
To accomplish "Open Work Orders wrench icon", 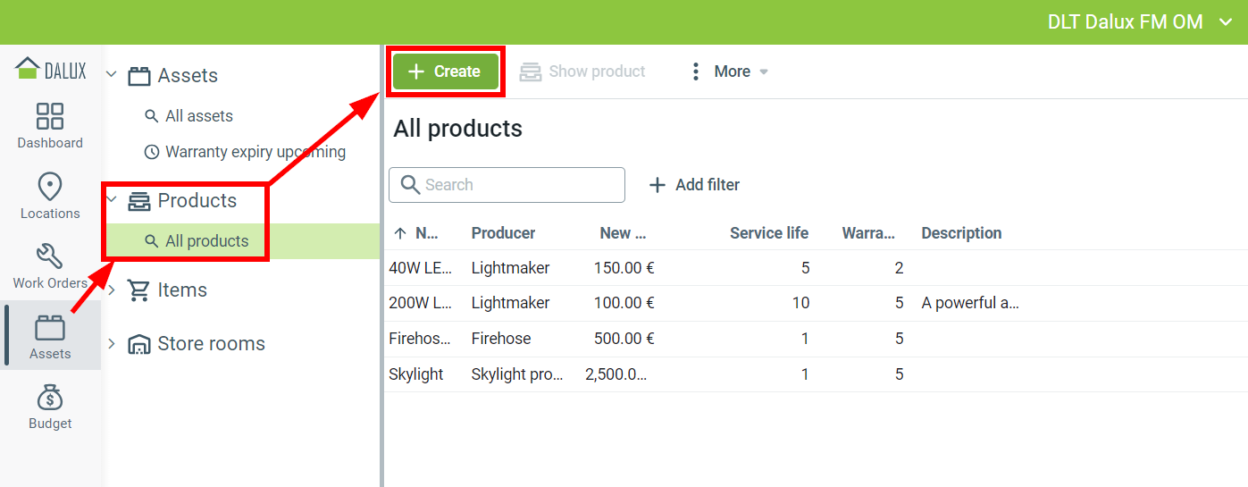I will pyautogui.click(x=50, y=257).
